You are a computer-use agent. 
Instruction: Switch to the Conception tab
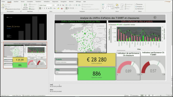pyautogui.click(x=30, y=2)
